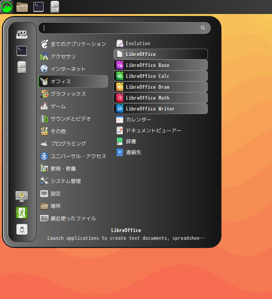Launch LibreOffice Math
The height and width of the screenshot is (299, 272).
point(160,98)
